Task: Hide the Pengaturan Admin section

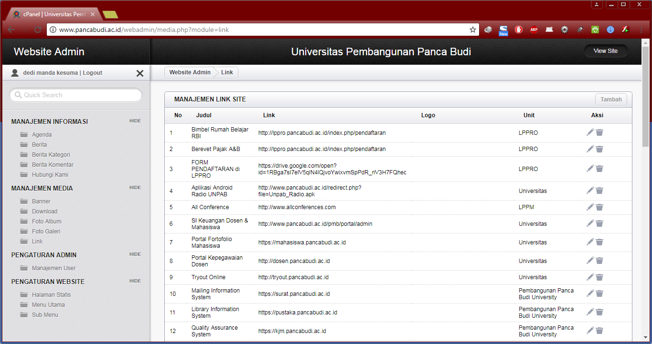Action: (x=135, y=254)
